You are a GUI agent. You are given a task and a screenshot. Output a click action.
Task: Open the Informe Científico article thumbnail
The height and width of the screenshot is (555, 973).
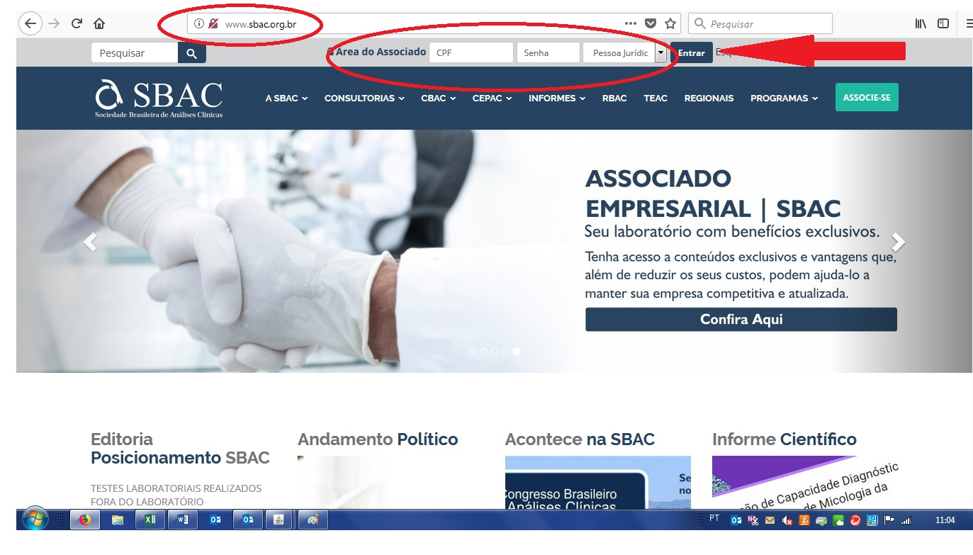[806, 482]
